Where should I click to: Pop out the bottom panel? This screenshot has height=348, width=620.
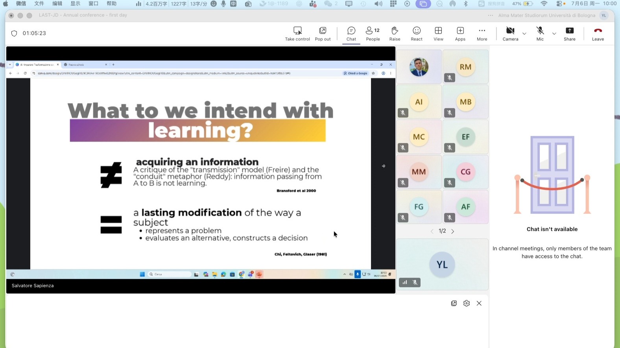(454, 303)
